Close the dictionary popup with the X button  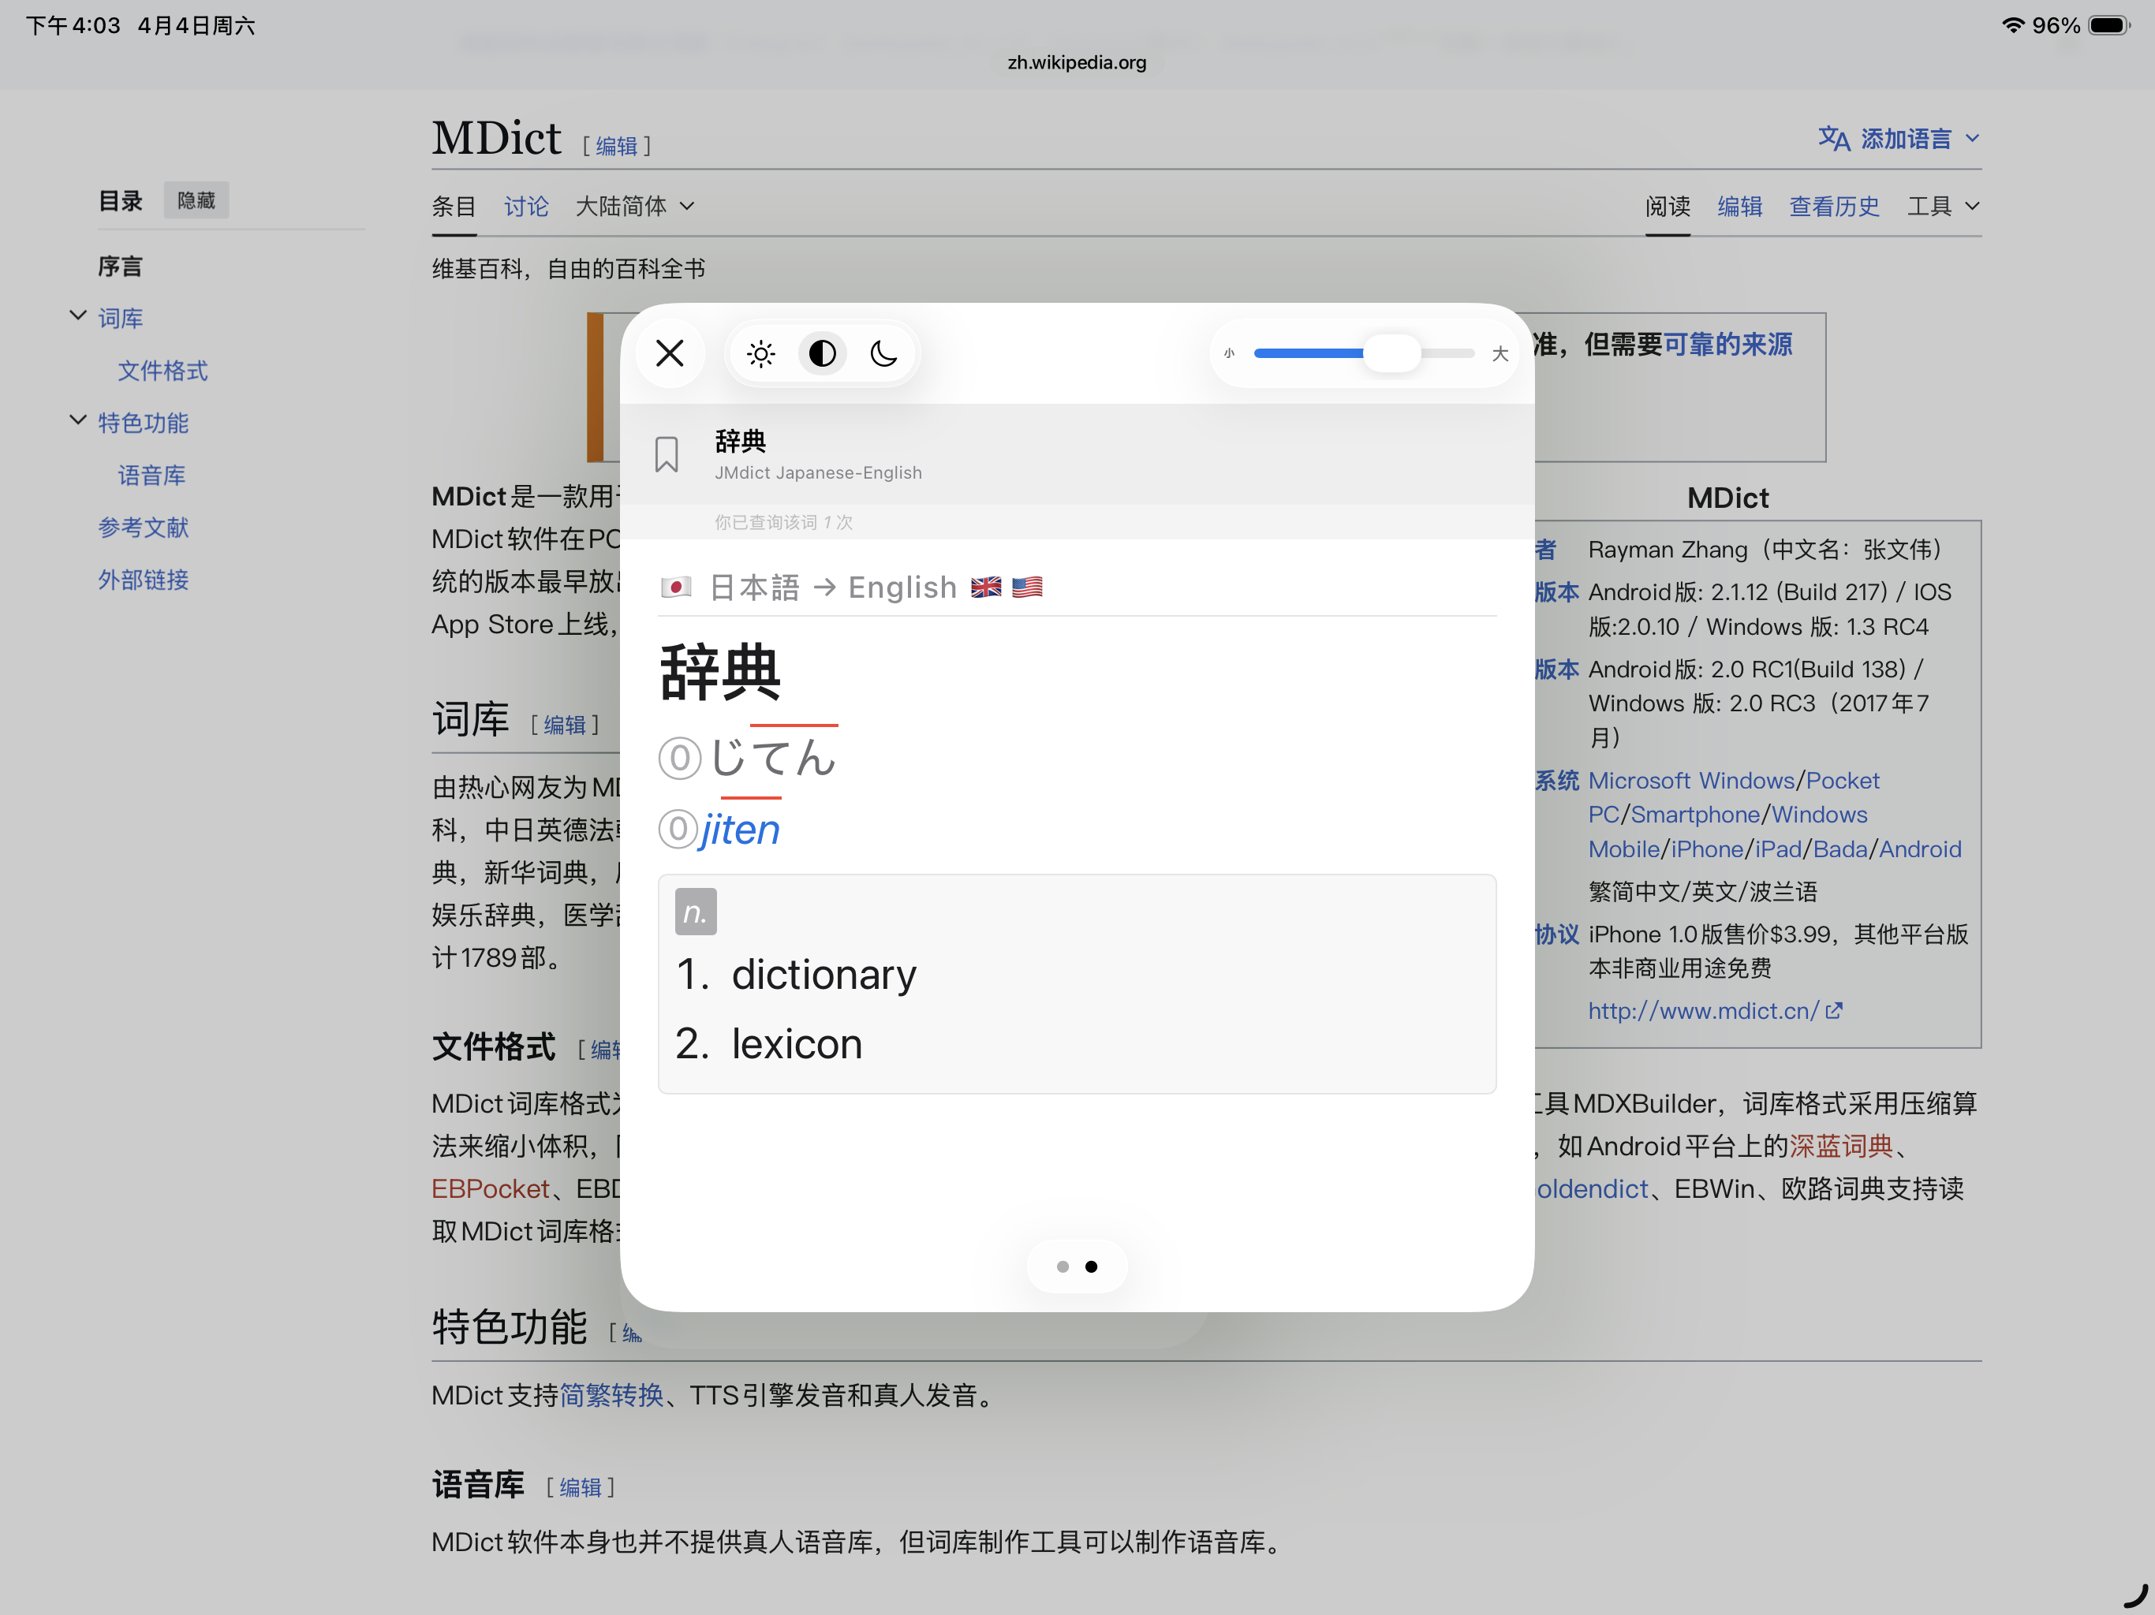(670, 352)
